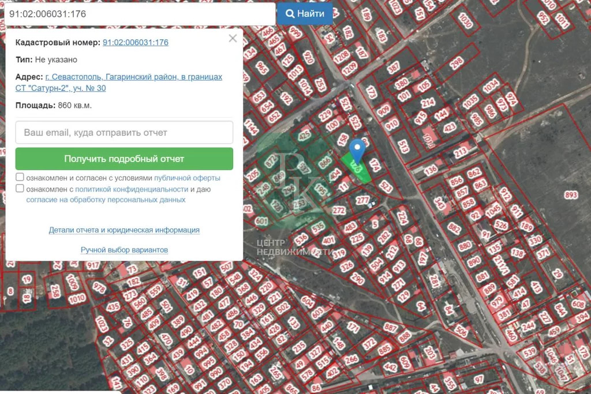
Task: Click parcel 1010 on the map
Action: point(77,299)
